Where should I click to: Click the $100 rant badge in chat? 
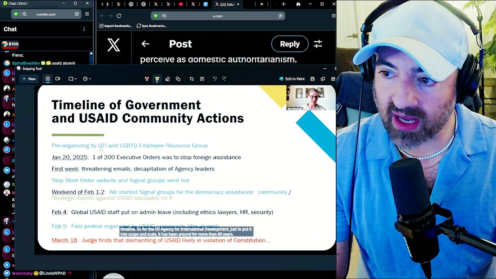[10, 44]
